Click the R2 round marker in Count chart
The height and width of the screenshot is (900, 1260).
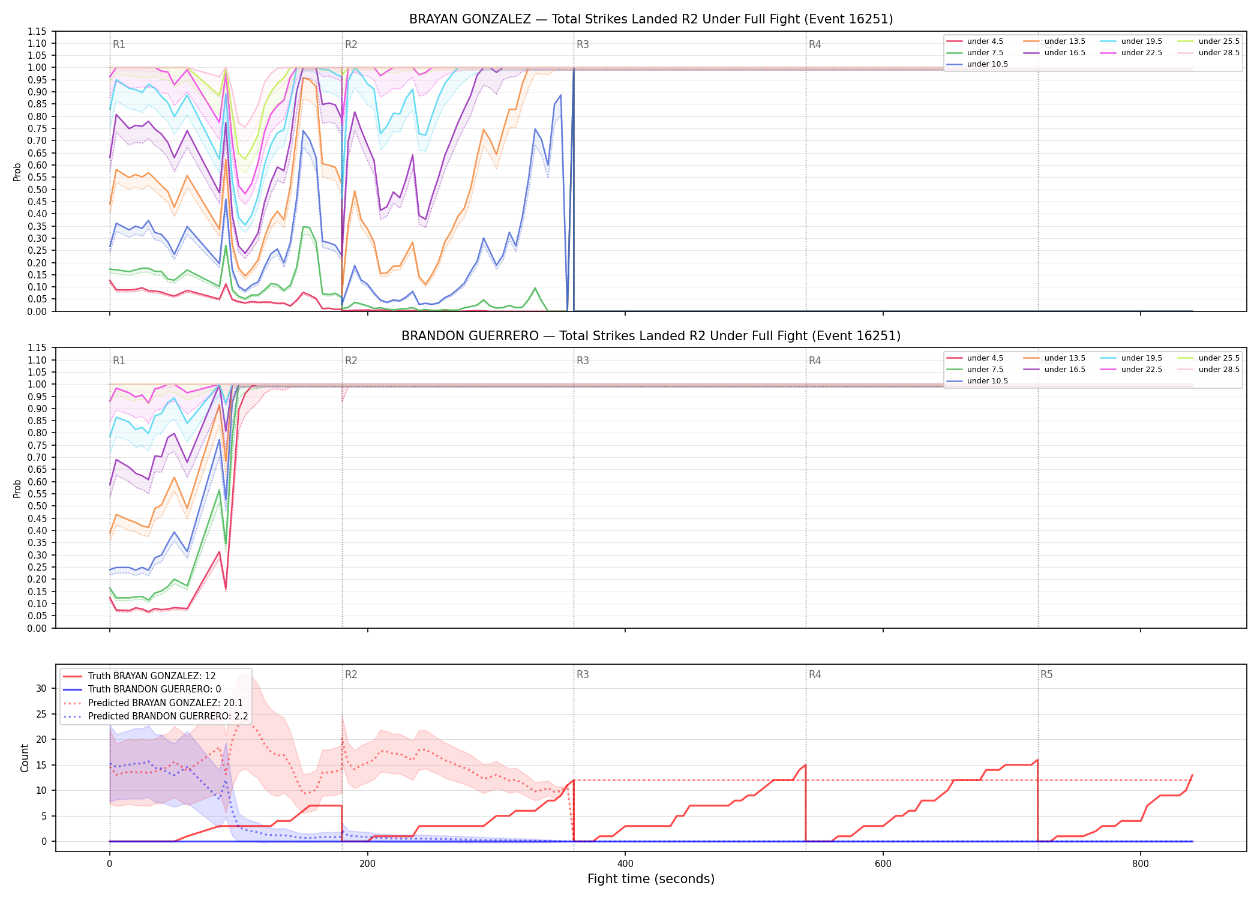[351, 674]
